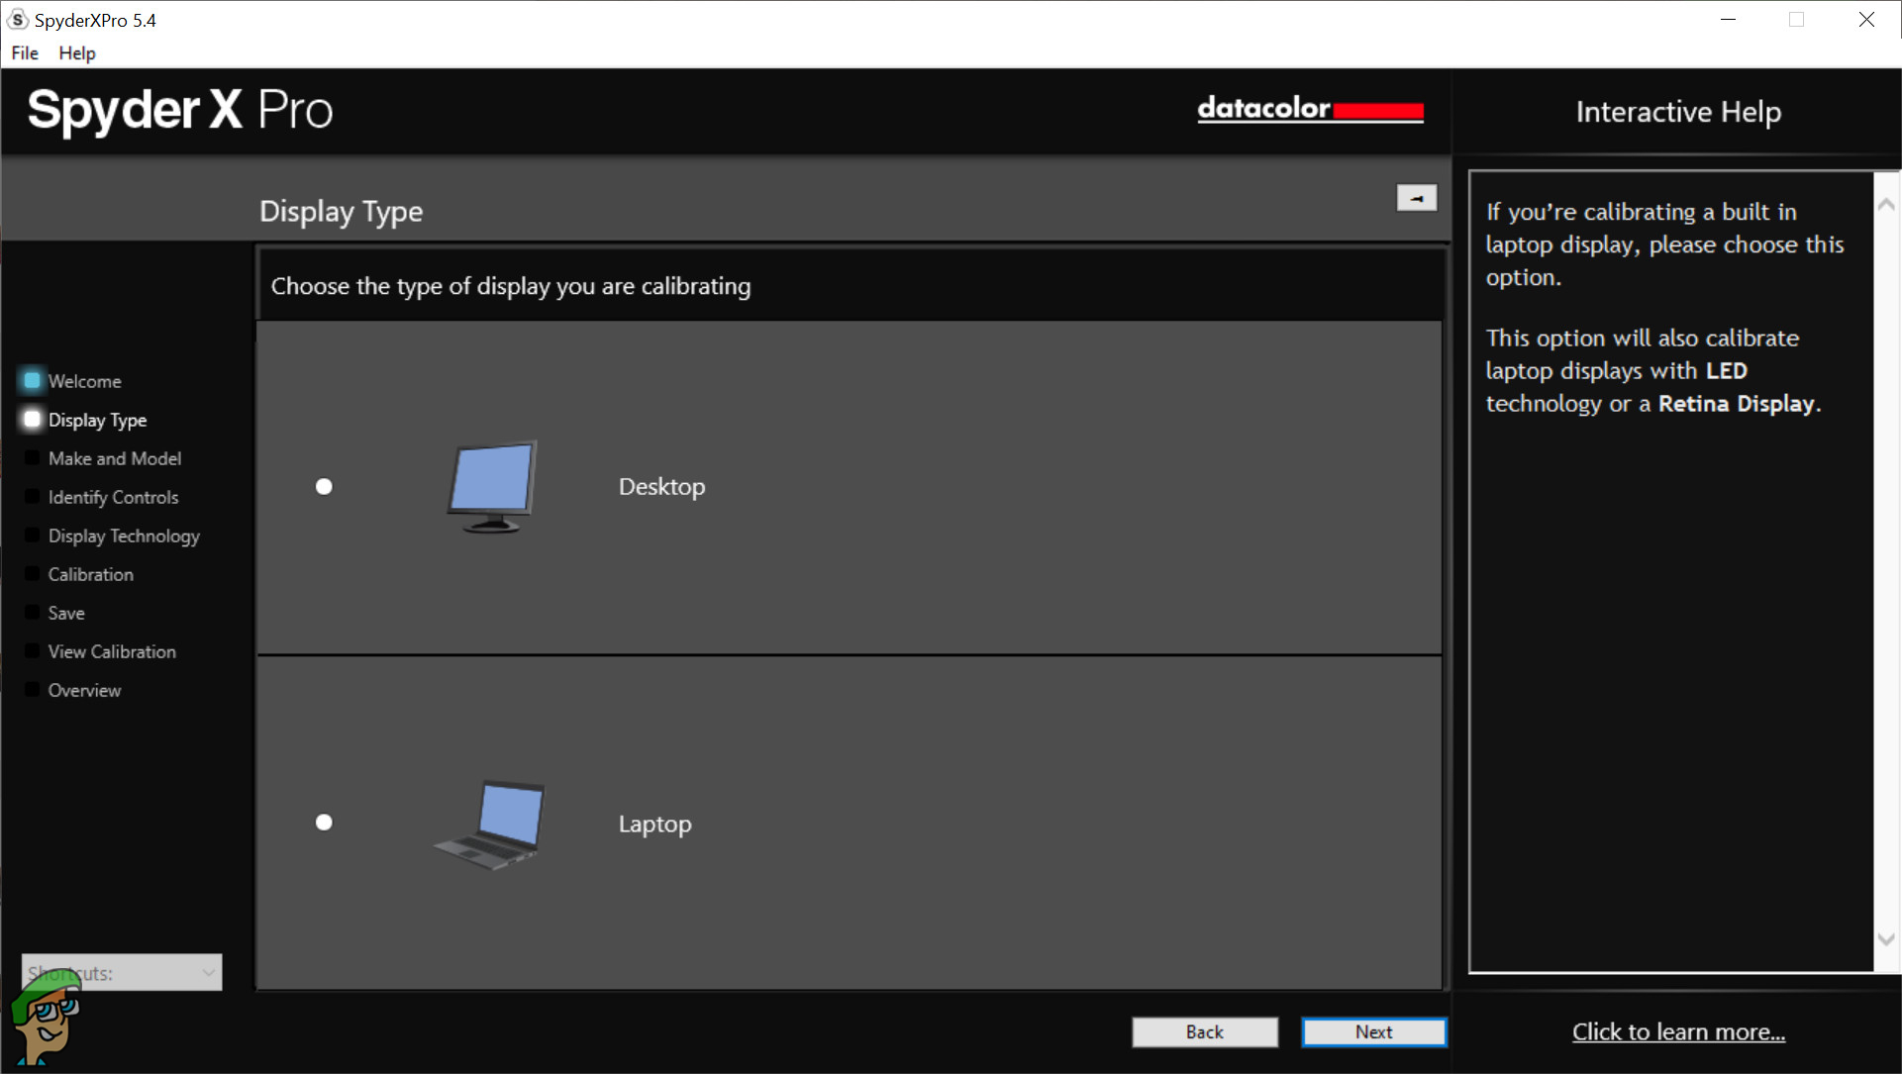
Task: Go to the Calibration step
Action: (x=90, y=574)
